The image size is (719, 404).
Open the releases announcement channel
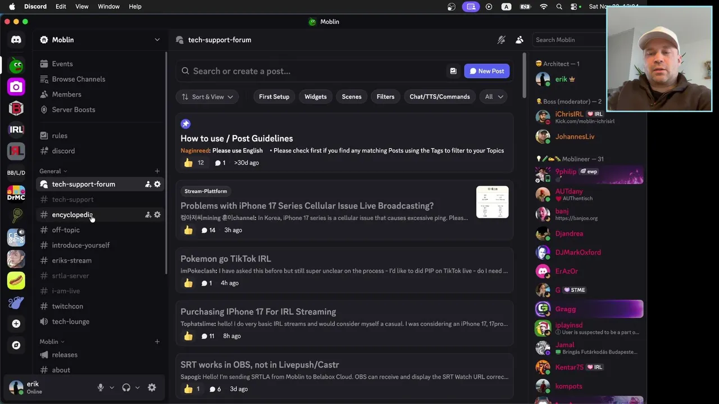pos(100,355)
